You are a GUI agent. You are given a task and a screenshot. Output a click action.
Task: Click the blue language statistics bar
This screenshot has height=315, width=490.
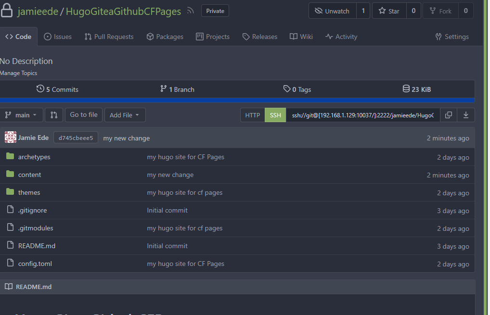[x=237, y=100]
